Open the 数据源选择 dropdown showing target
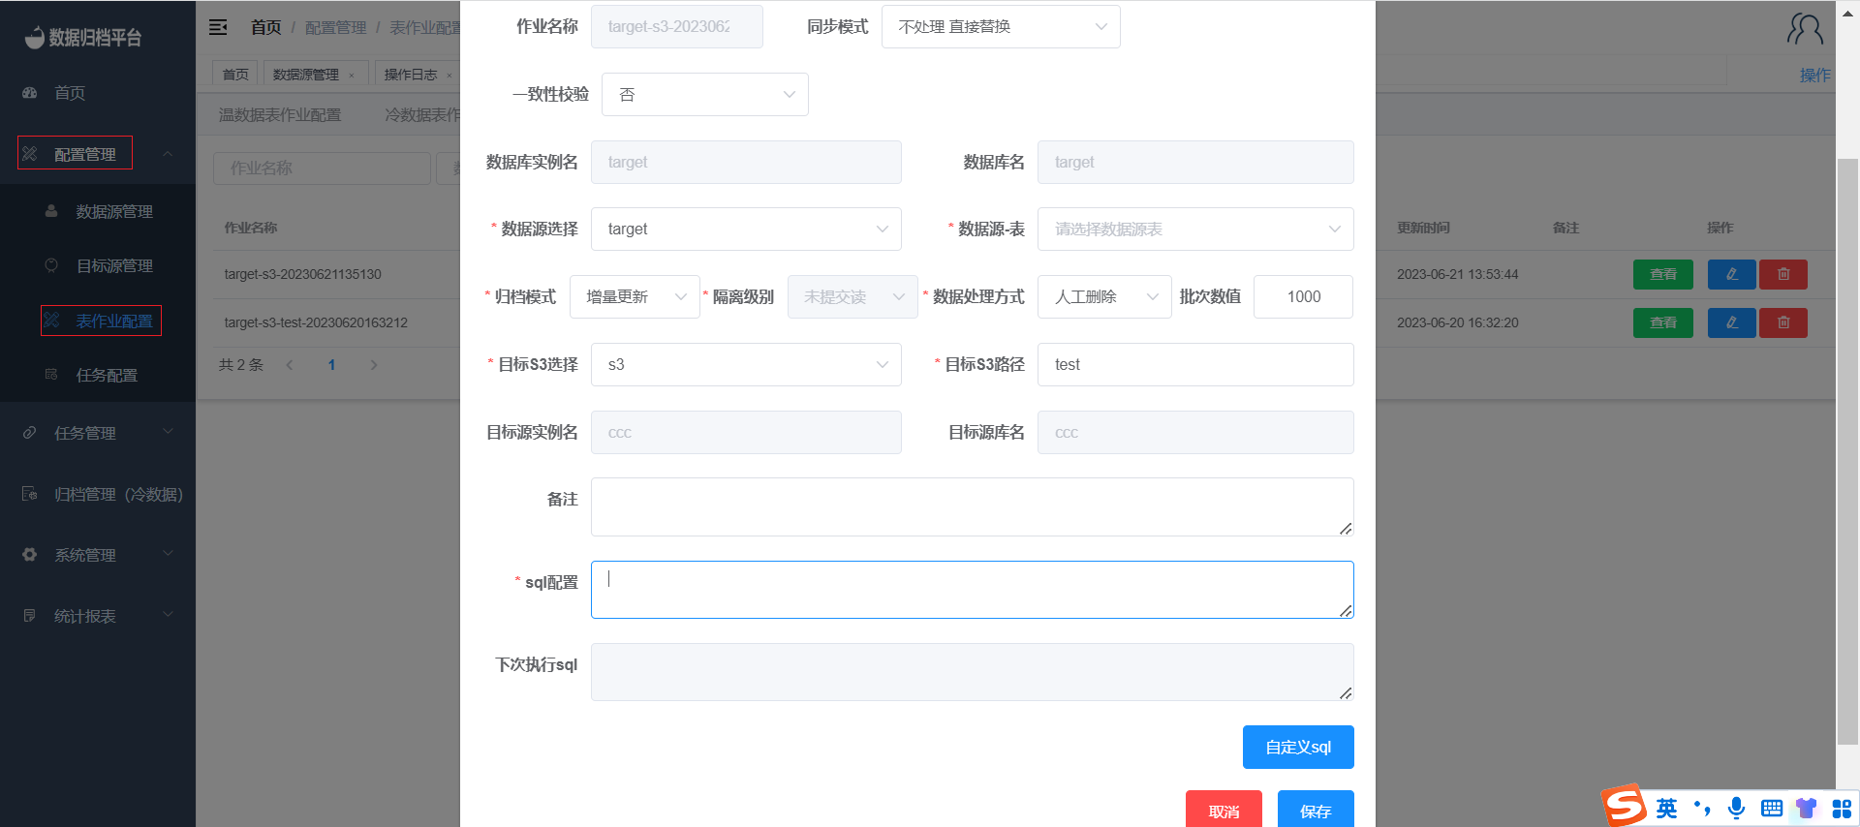 (746, 230)
